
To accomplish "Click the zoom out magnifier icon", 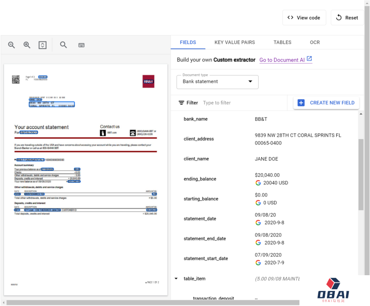I will tap(11, 45).
